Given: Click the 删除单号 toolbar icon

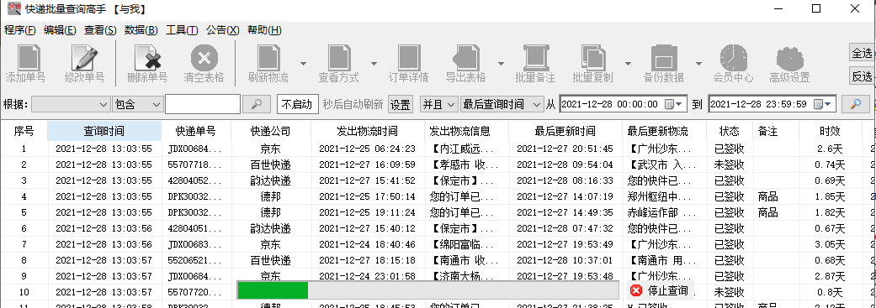Looking at the screenshot, I should click(x=147, y=58).
